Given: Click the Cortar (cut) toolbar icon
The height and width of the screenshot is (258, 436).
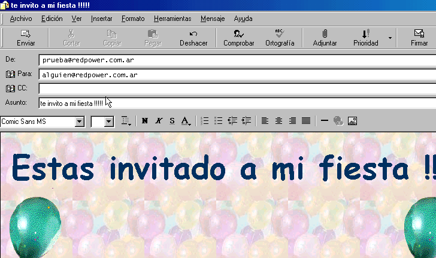Looking at the screenshot, I should (x=71, y=38).
